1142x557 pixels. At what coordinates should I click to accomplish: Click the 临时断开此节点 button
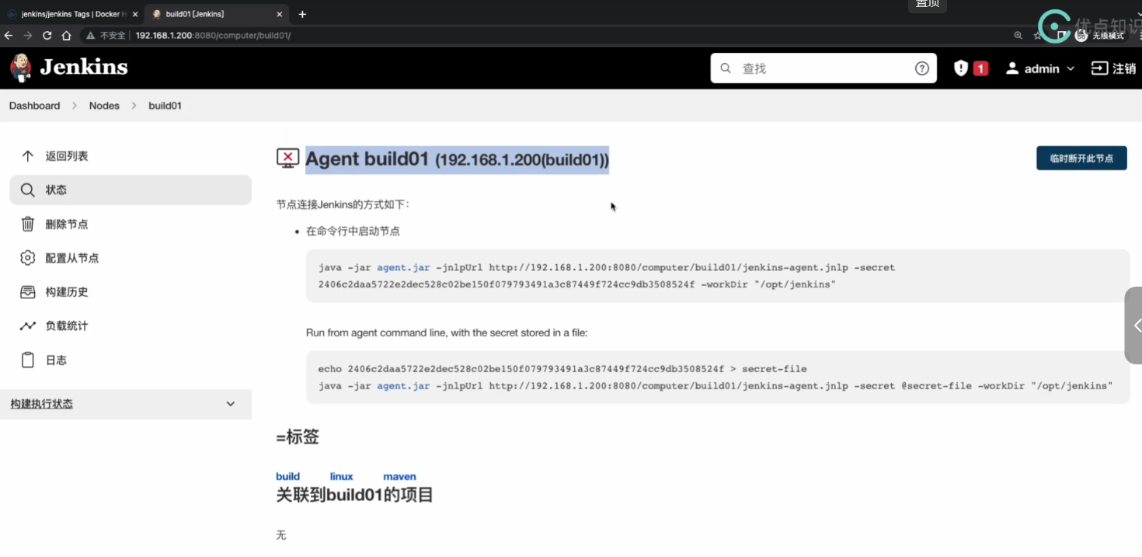1081,158
